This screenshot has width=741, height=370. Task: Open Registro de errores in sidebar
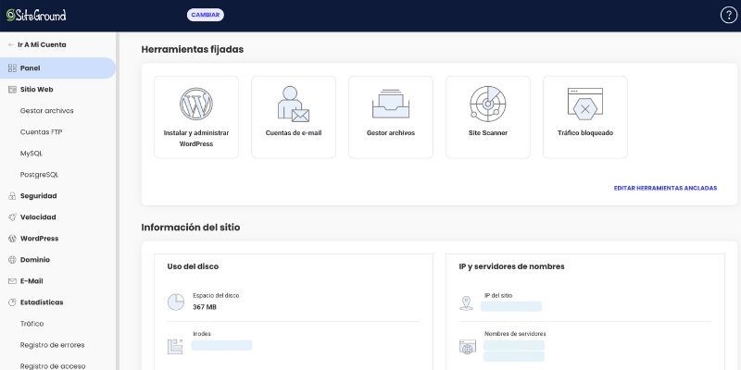coord(52,345)
